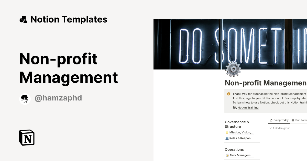Click the gear page icon
Viewport: 307px width, 161px height.
point(233,69)
